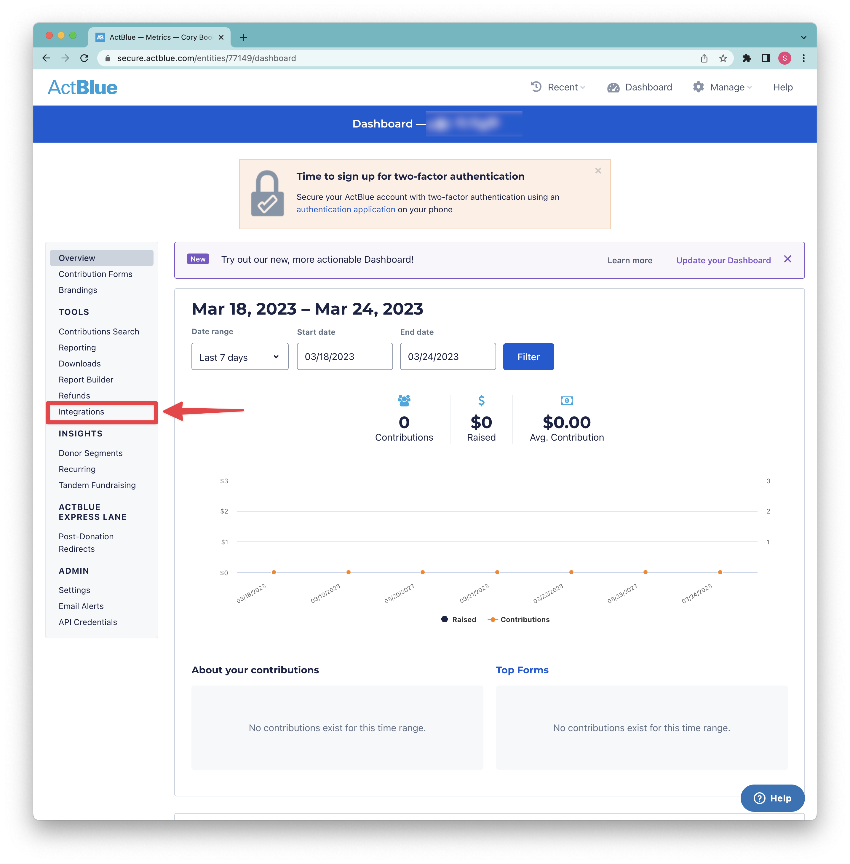
Task: Click Update your Dashboard link
Action: (x=723, y=260)
